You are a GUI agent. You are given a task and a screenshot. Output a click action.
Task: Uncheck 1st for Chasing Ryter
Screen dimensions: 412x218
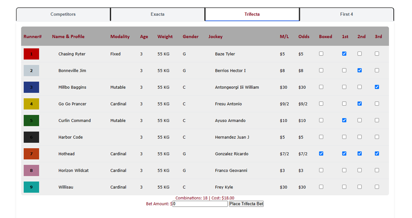click(344, 54)
